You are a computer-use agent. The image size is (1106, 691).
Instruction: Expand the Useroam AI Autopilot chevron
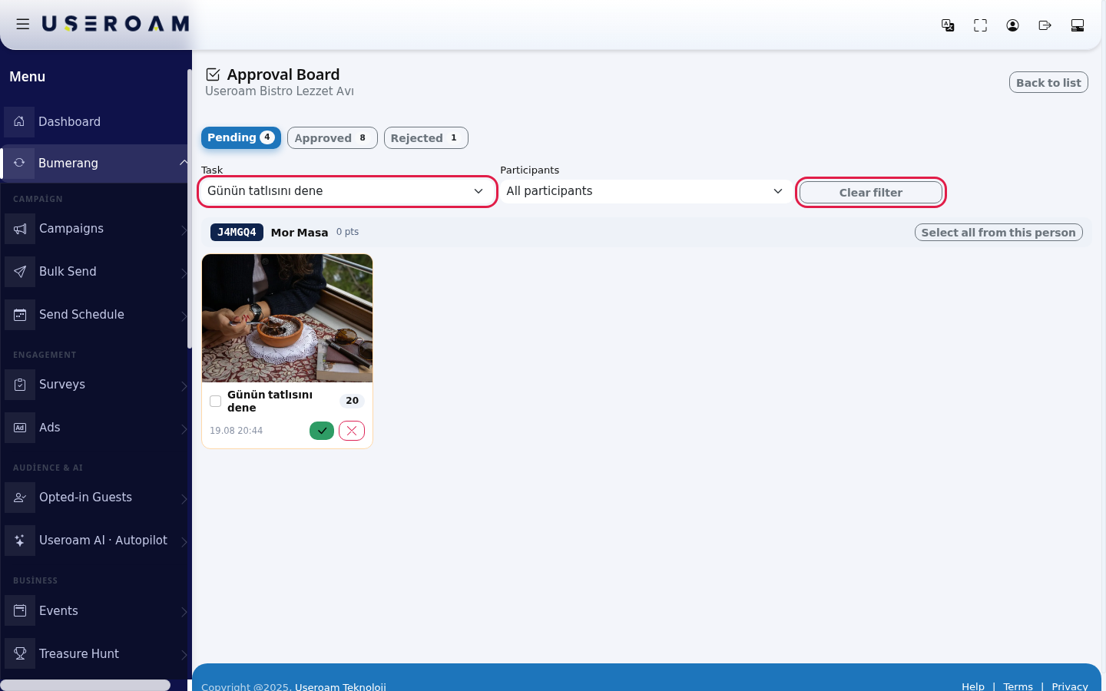coord(184,541)
